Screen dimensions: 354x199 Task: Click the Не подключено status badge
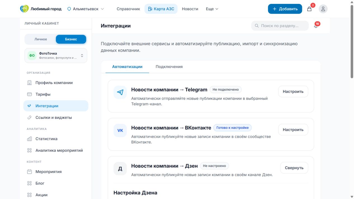click(x=226, y=89)
